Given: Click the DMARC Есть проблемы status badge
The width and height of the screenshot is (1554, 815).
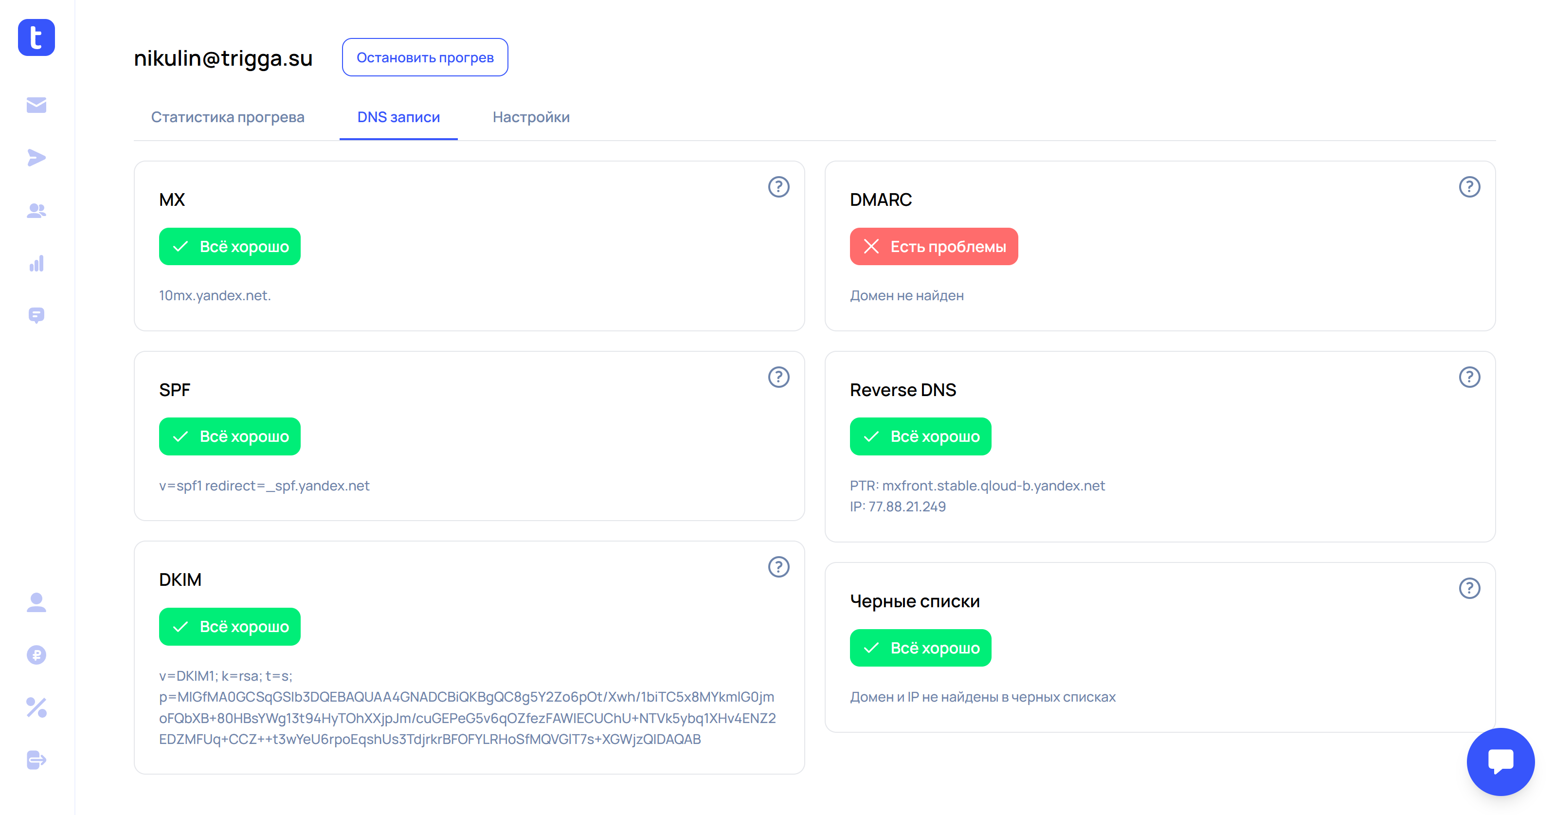Looking at the screenshot, I should (x=933, y=247).
